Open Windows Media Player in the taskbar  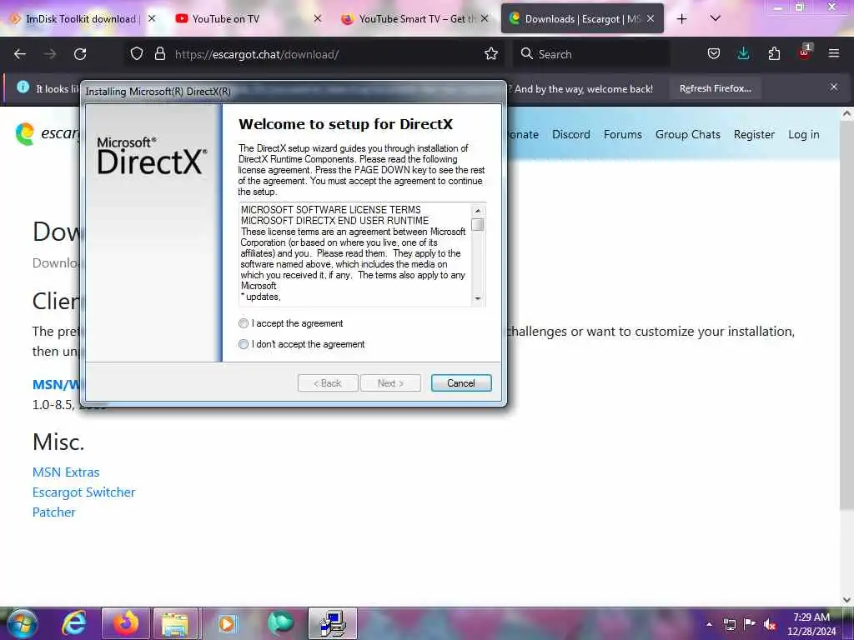[228, 623]
